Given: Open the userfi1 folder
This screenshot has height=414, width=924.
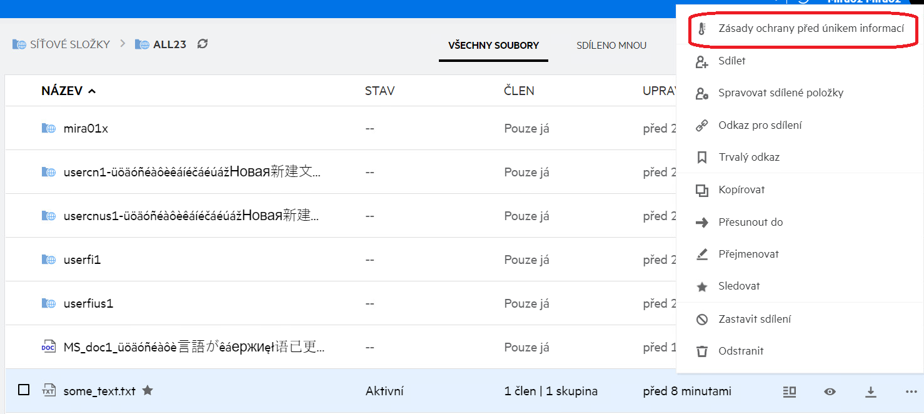Looking at the screenshot, I should point(82,260).
